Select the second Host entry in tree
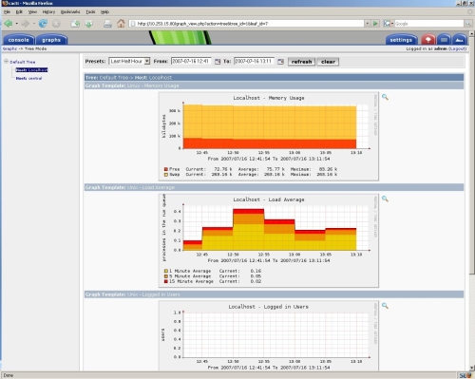Screen dimensions: 475x379 click(x=28, y=78)
